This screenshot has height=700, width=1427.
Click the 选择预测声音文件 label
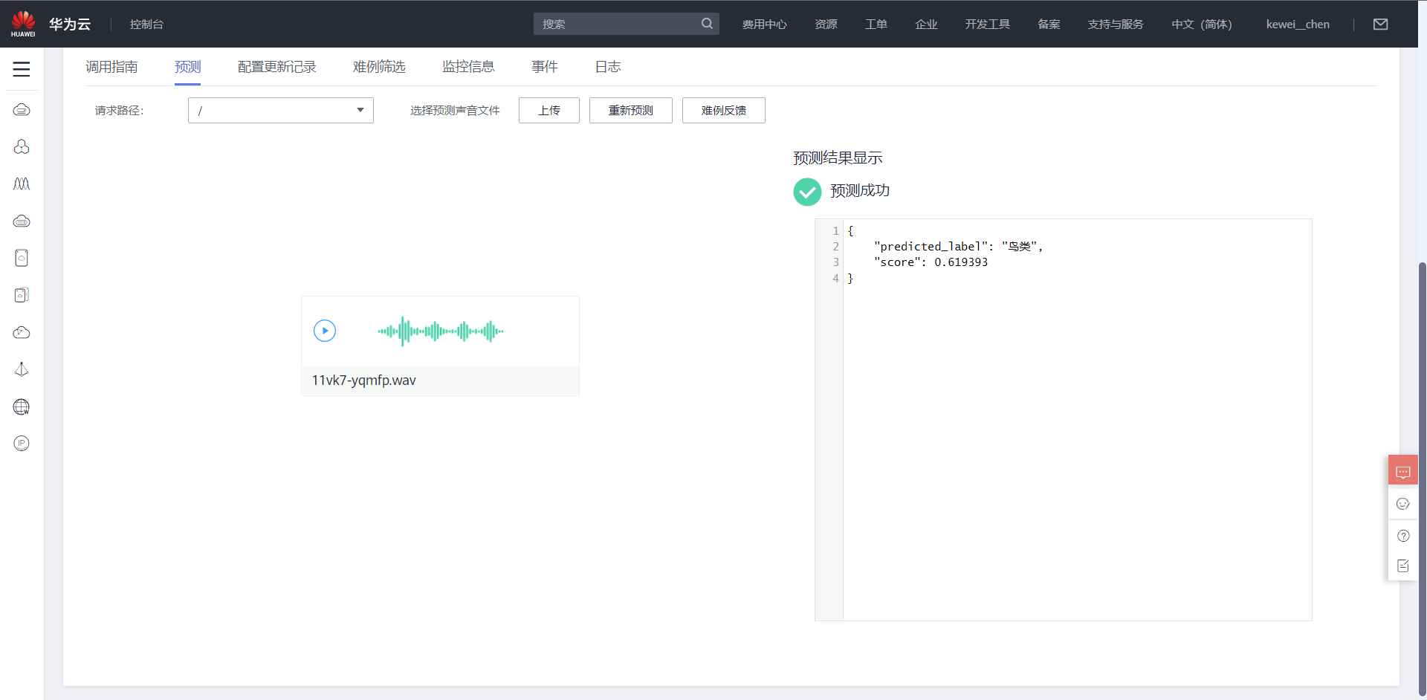[455, 110]
